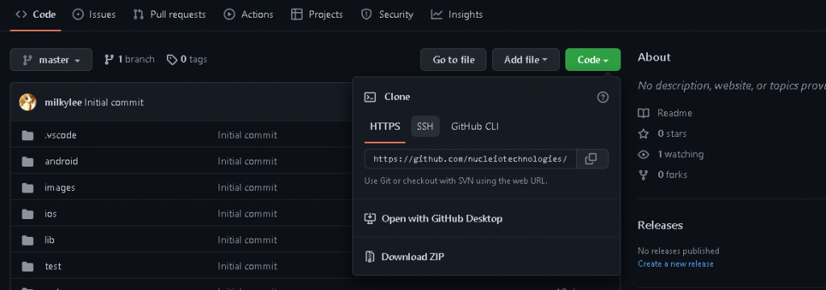Open the Security tab
The width and height of the screenshot is (826, 290).
coord(386,14)
